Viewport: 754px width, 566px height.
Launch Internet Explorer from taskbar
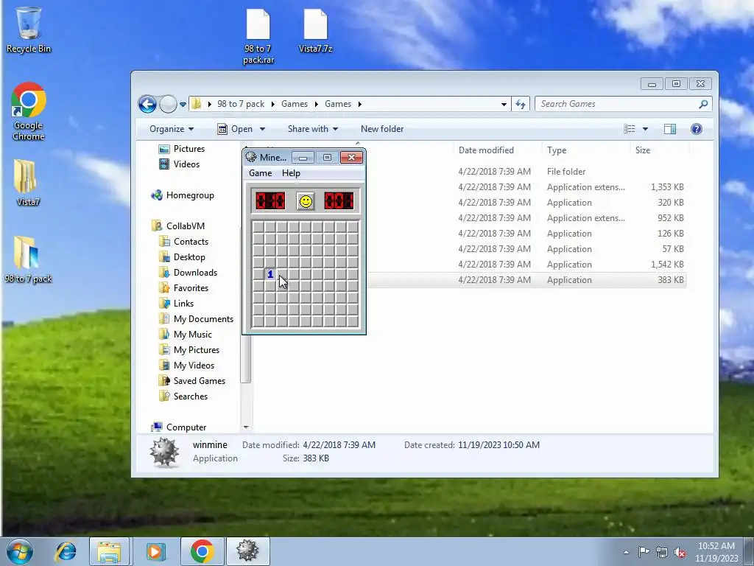(x=66, y=551)
